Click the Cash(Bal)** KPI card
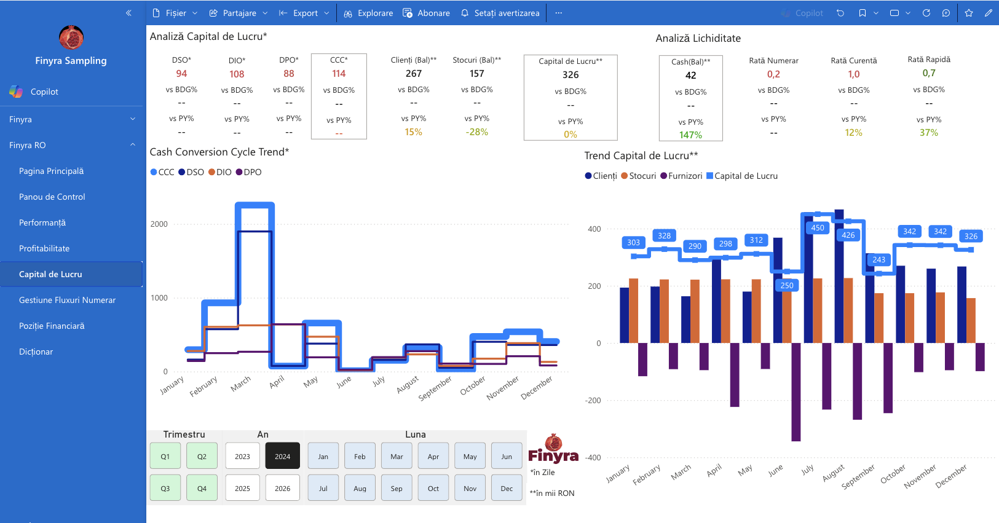Image resolution: width=999 pixels, height=523 pixels. point(690,98)
